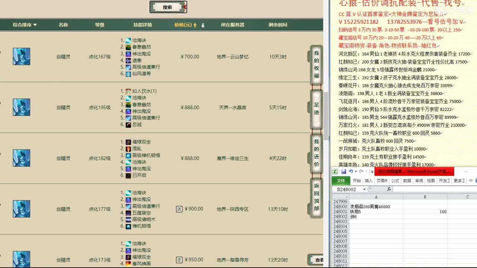Select column B header in Excel
477x268 pixels.
click(x=425, y=197)
